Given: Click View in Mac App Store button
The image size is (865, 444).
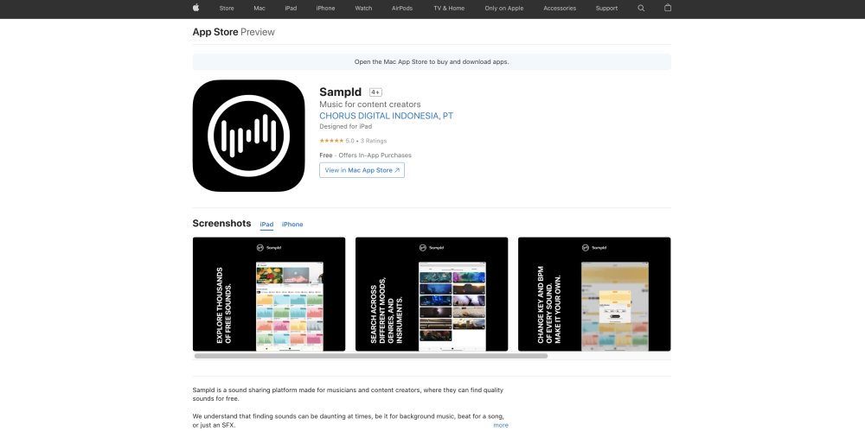Looking at the screenshot, I should click(x=362, y=170).
